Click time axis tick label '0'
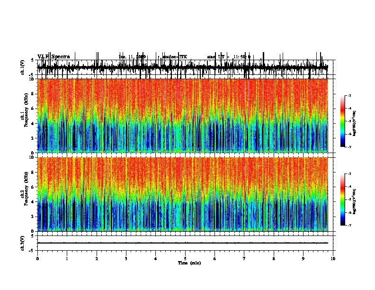375x290 pixels. click(x=37, y=259)
